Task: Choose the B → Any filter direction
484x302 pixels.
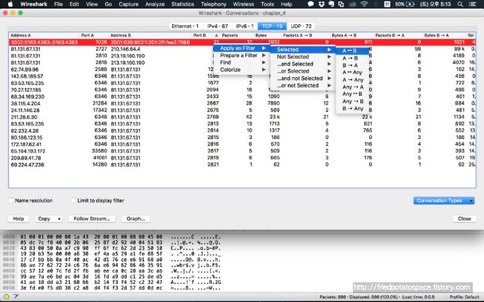Action: [352, 109]
